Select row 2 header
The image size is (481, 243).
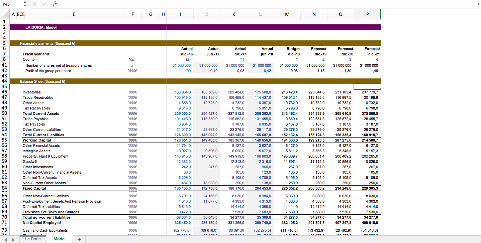(5, 27)
